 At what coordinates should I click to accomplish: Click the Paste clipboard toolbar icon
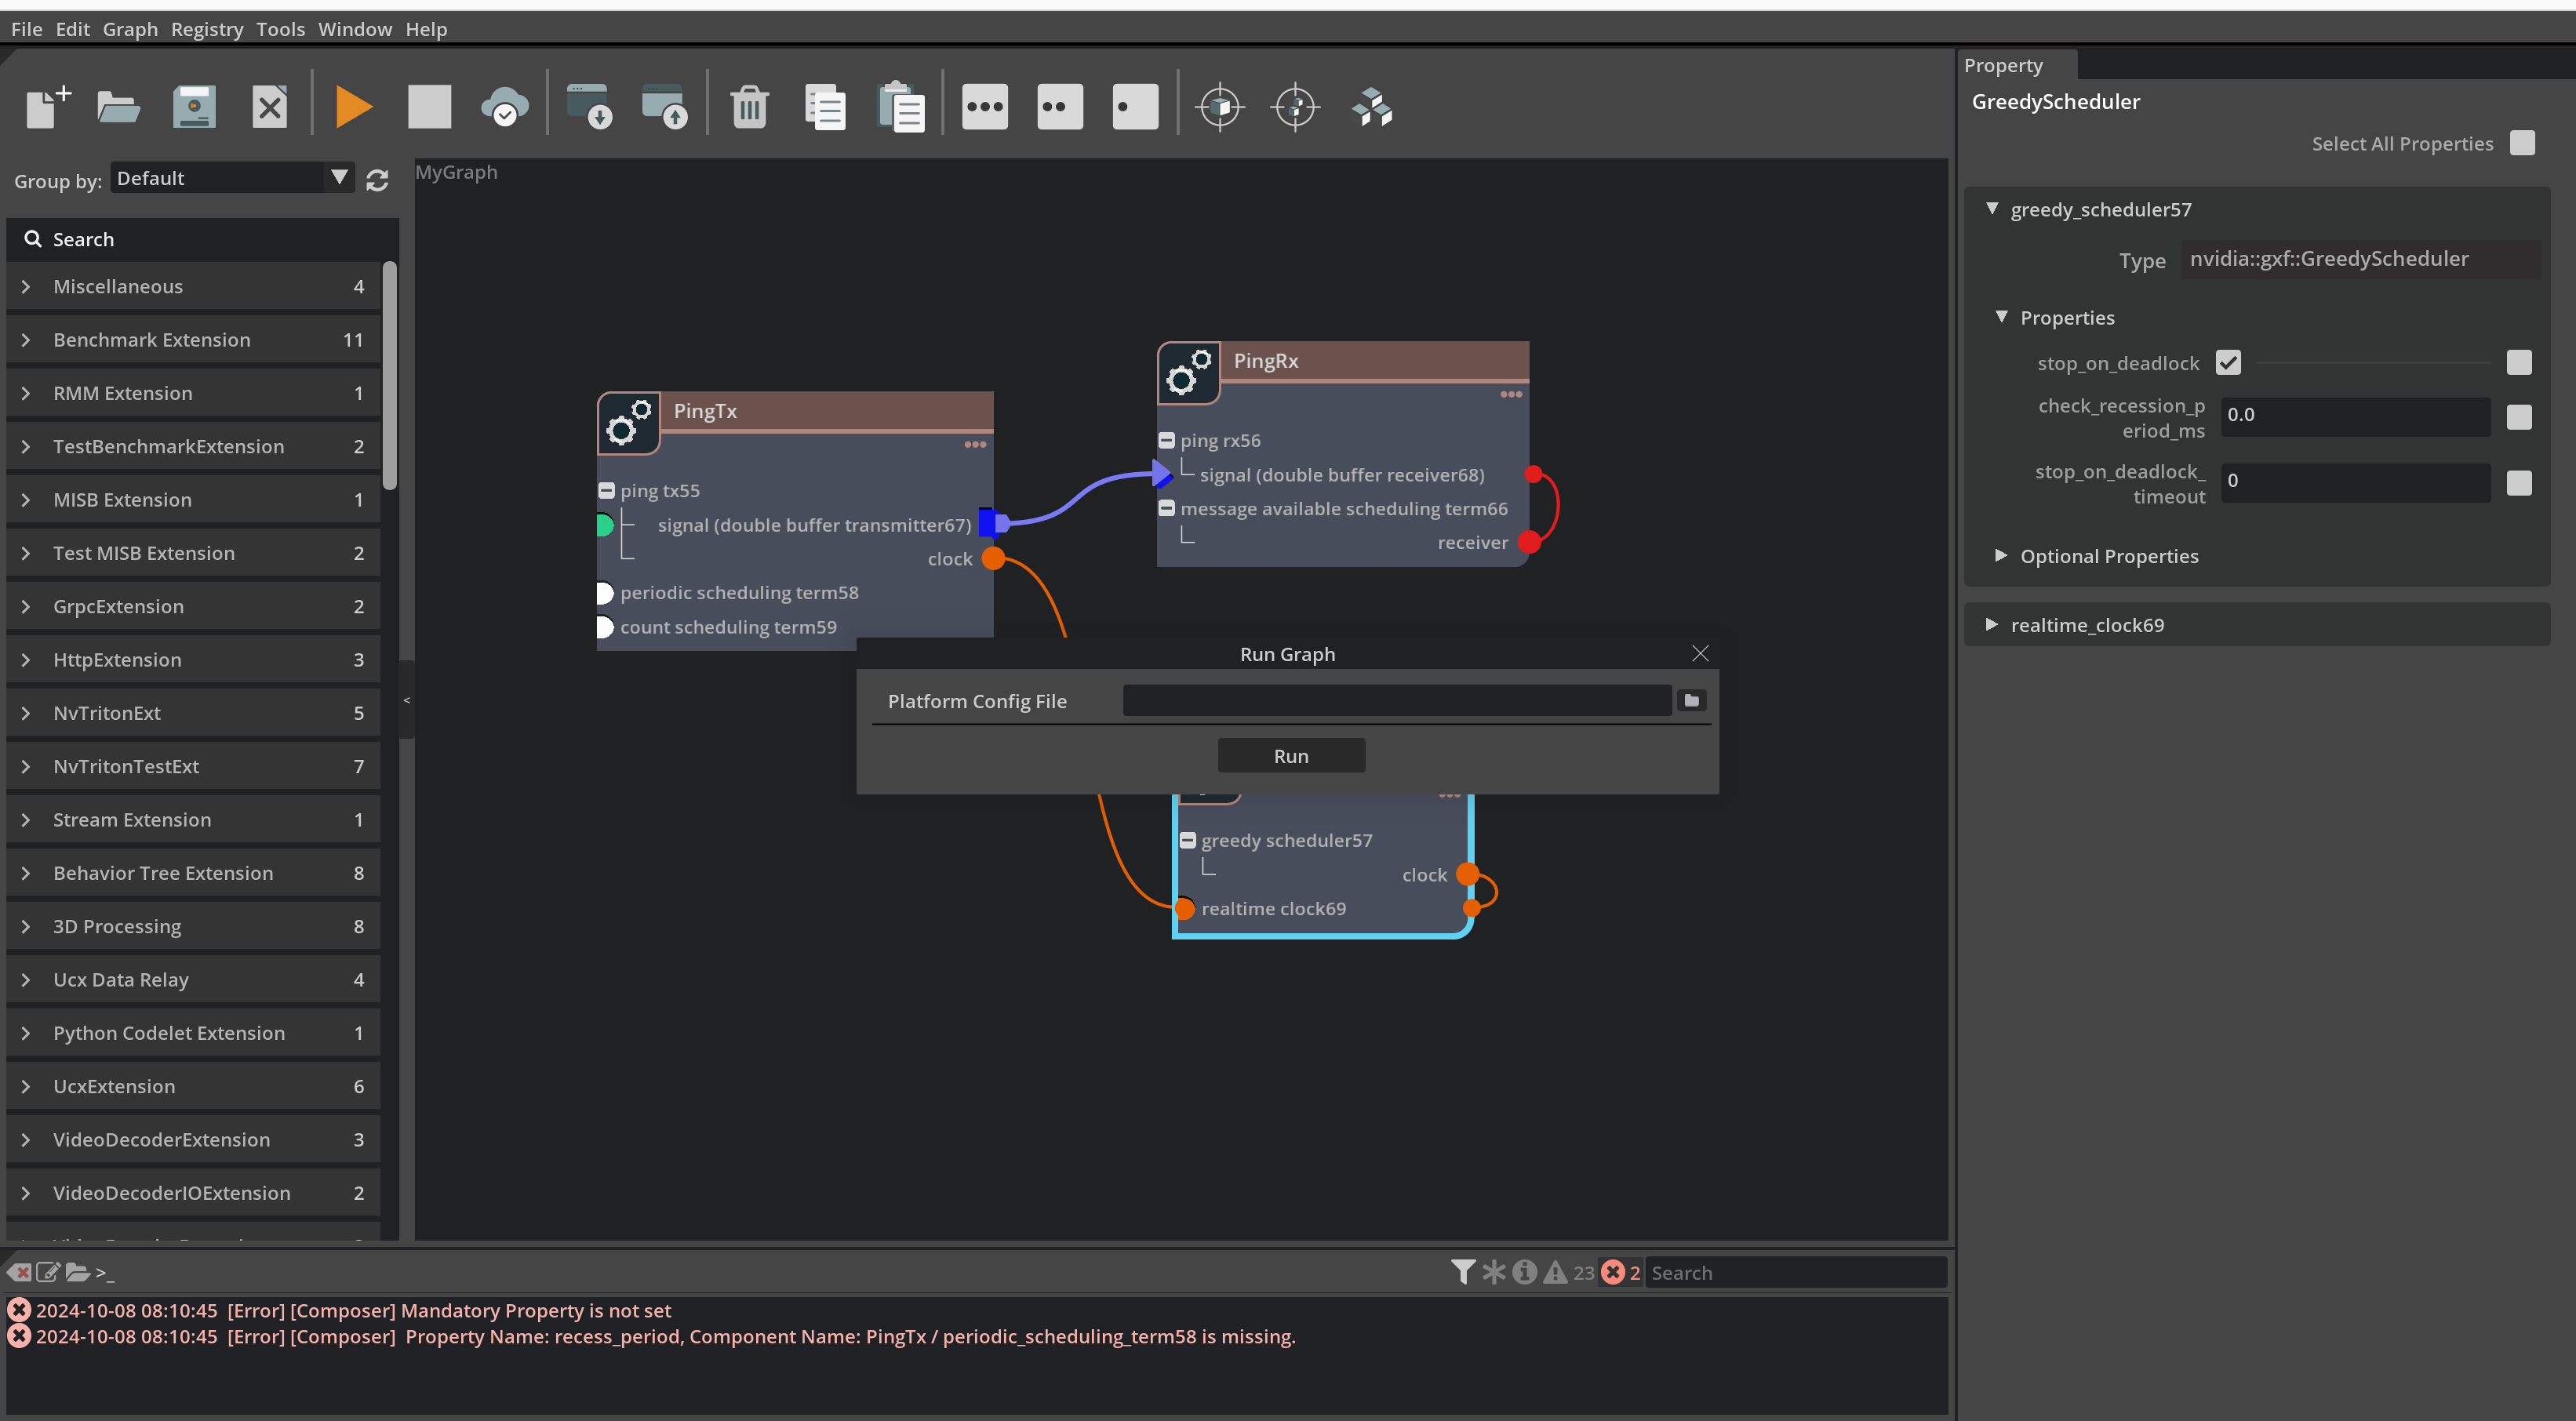point(901,107)
